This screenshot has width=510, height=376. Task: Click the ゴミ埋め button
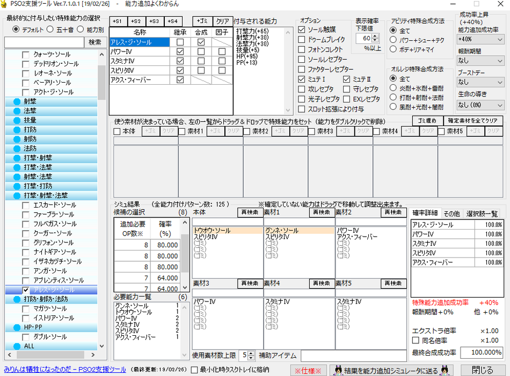(x=427, y=121)
